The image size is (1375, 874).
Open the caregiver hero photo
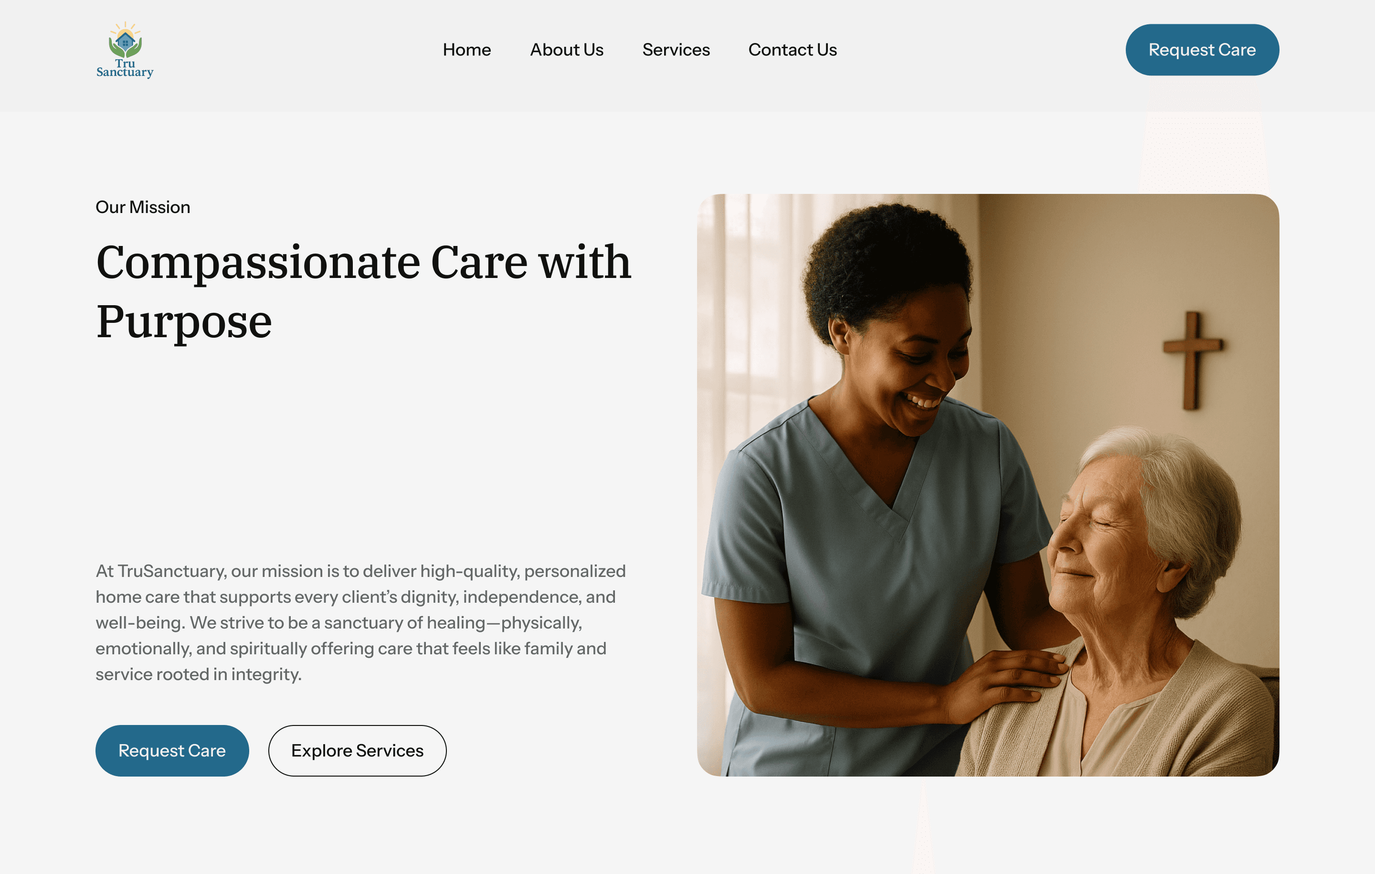point(988,485)
